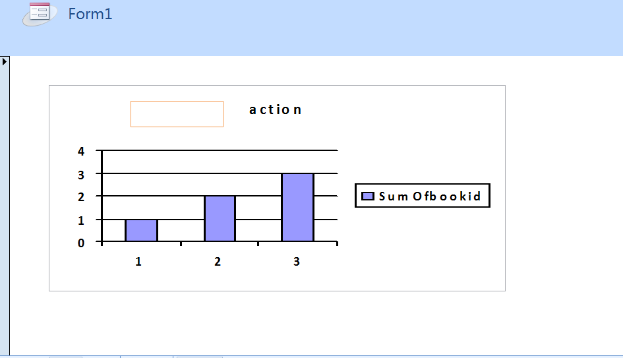
Task: Click the legend color swatch
Action: 368,196
